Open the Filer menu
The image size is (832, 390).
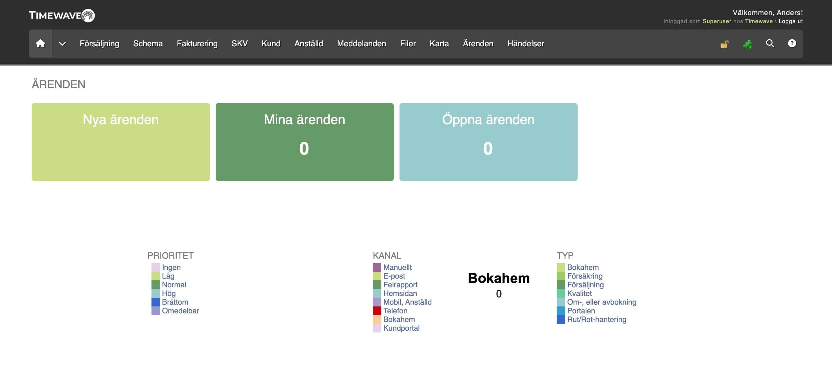(x=408, y=44)
